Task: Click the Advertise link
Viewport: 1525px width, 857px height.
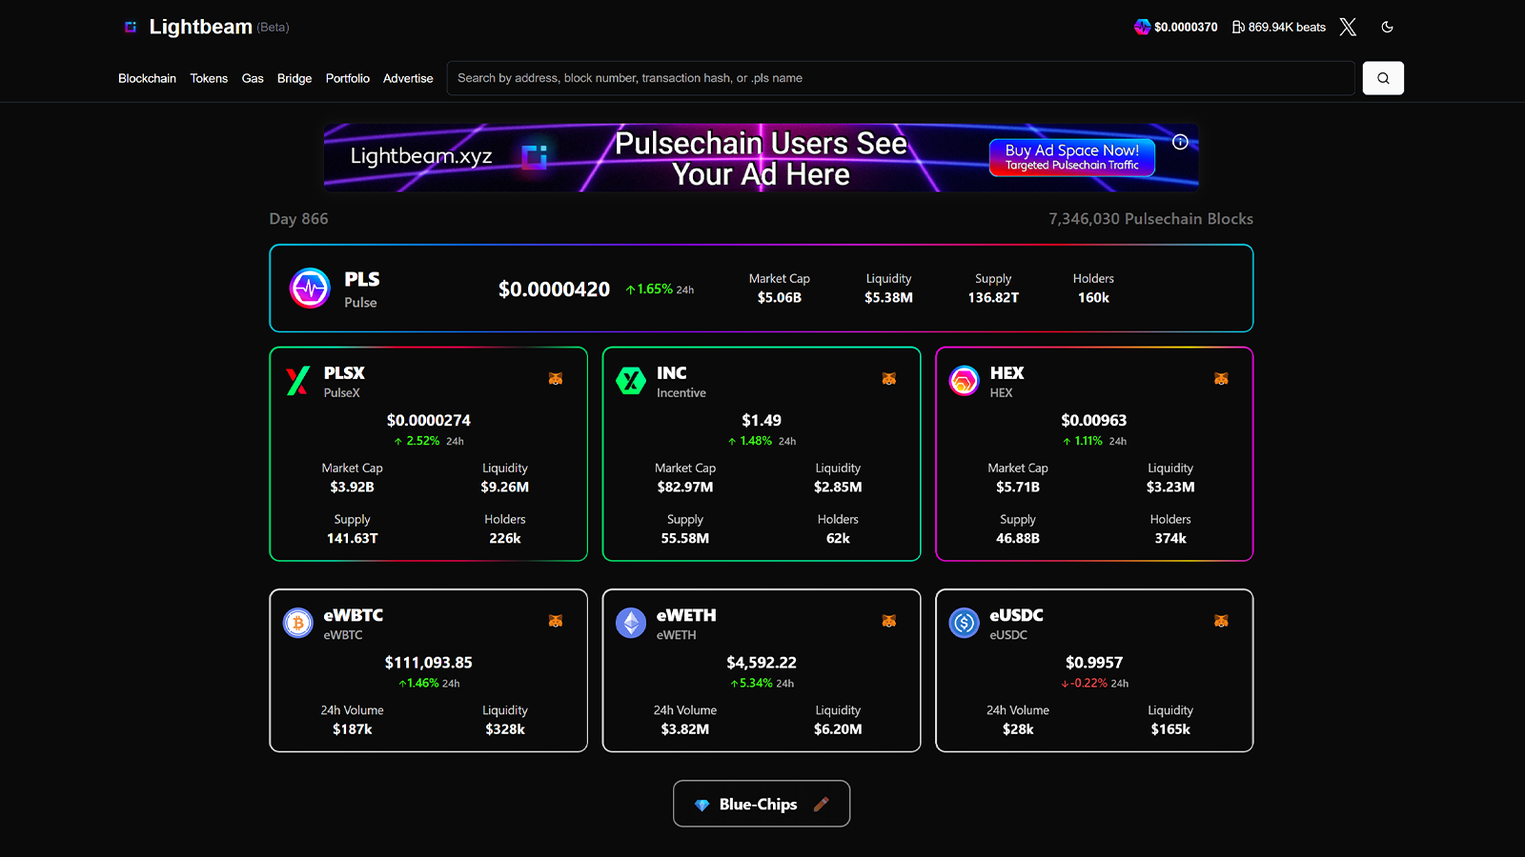Action: click(x=408, y=78)
